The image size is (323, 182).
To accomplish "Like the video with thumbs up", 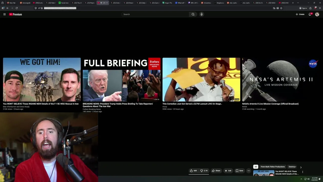I will (x=193, y=171).
